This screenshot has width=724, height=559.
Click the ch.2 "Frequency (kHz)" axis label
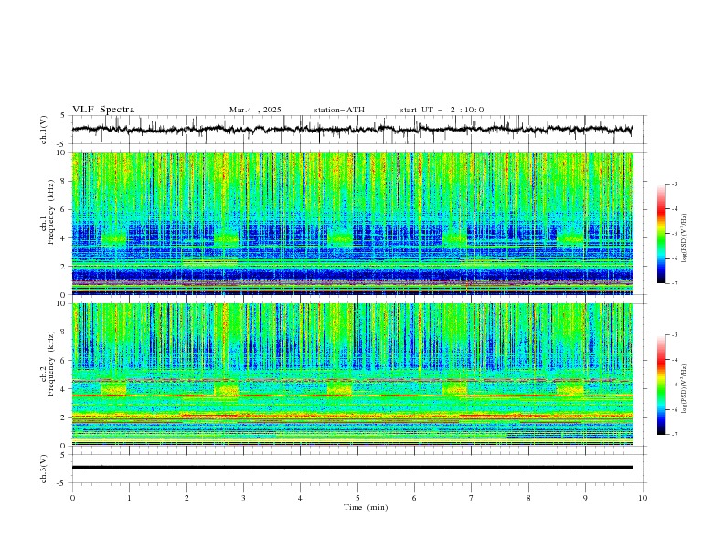pos(51,363)
